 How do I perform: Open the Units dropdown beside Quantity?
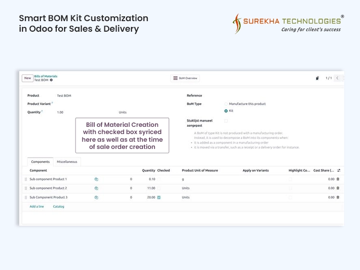(123, 112)
